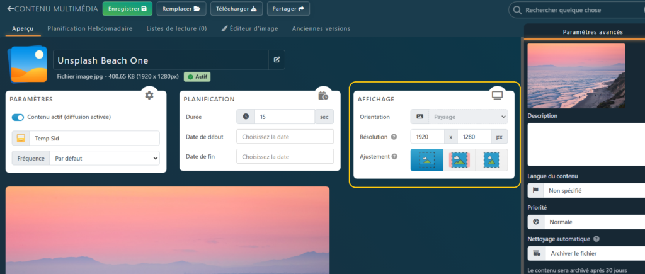Select the middle Ajustement option
The height and width of the screenshot is (274, 645).
(x=459, y=160)
